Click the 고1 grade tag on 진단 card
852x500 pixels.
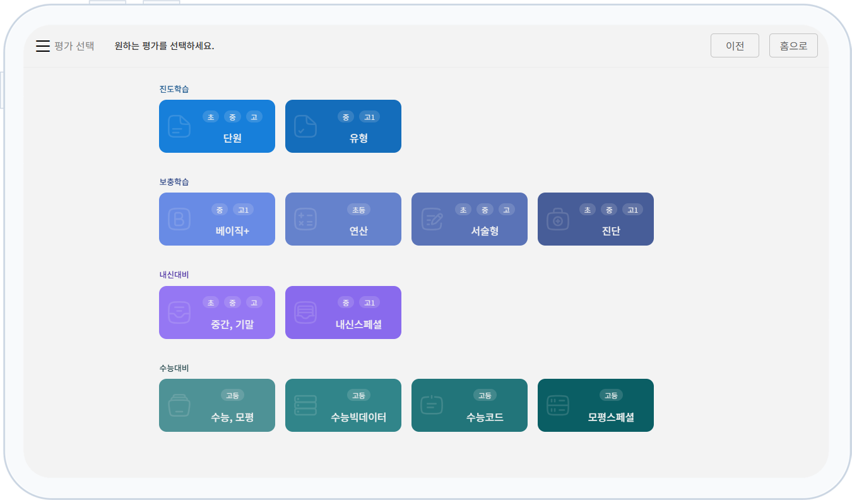(x=632, y=210)
